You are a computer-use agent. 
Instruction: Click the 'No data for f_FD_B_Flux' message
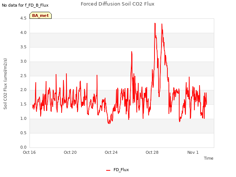[x=25, y=5]
